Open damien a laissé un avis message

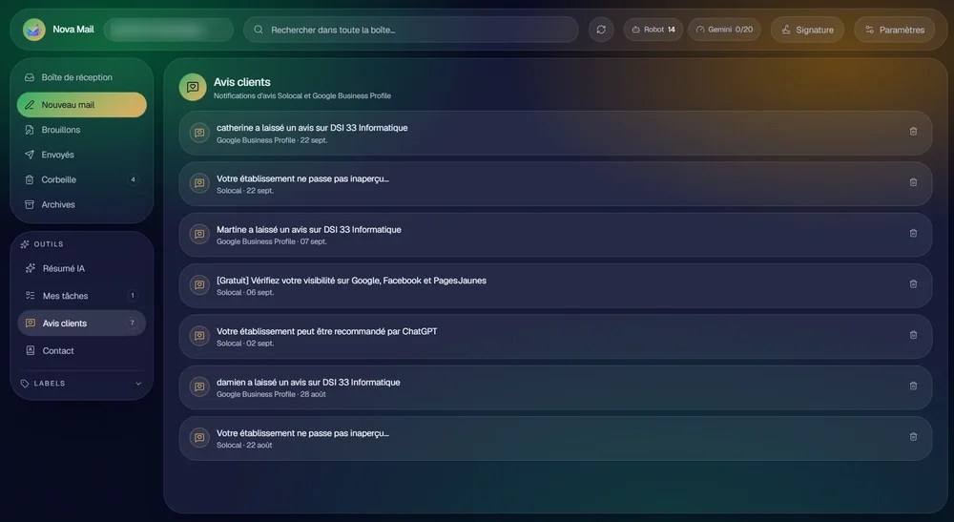pyautogui.click(x=555, y=387)
